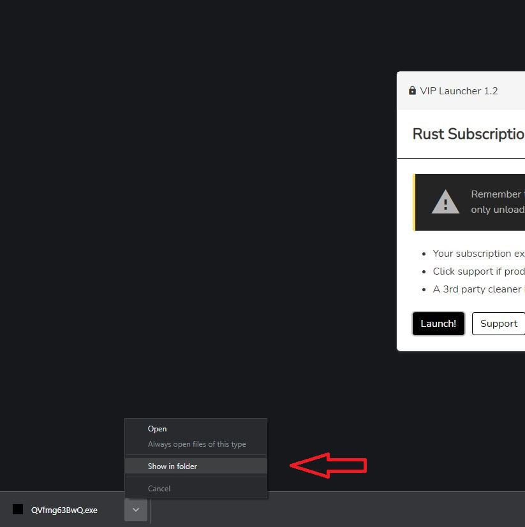
Task: Click the black file icon for QVfmg63BwQ.exe
Action: click(x=18, y=509)
